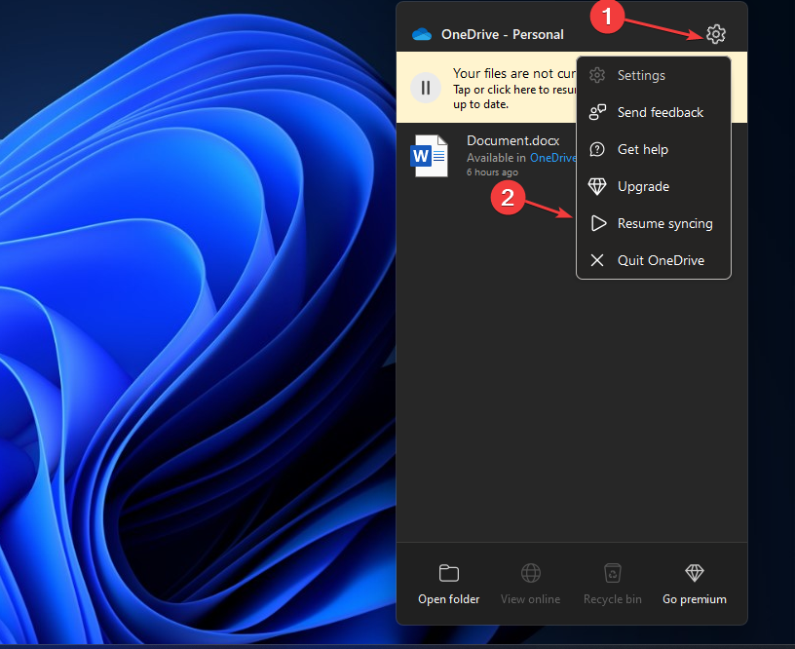Select Resume syncing in the menu
Image resolution: width=795 pixels, height=649 pixels.
click(x=654, y=223)
